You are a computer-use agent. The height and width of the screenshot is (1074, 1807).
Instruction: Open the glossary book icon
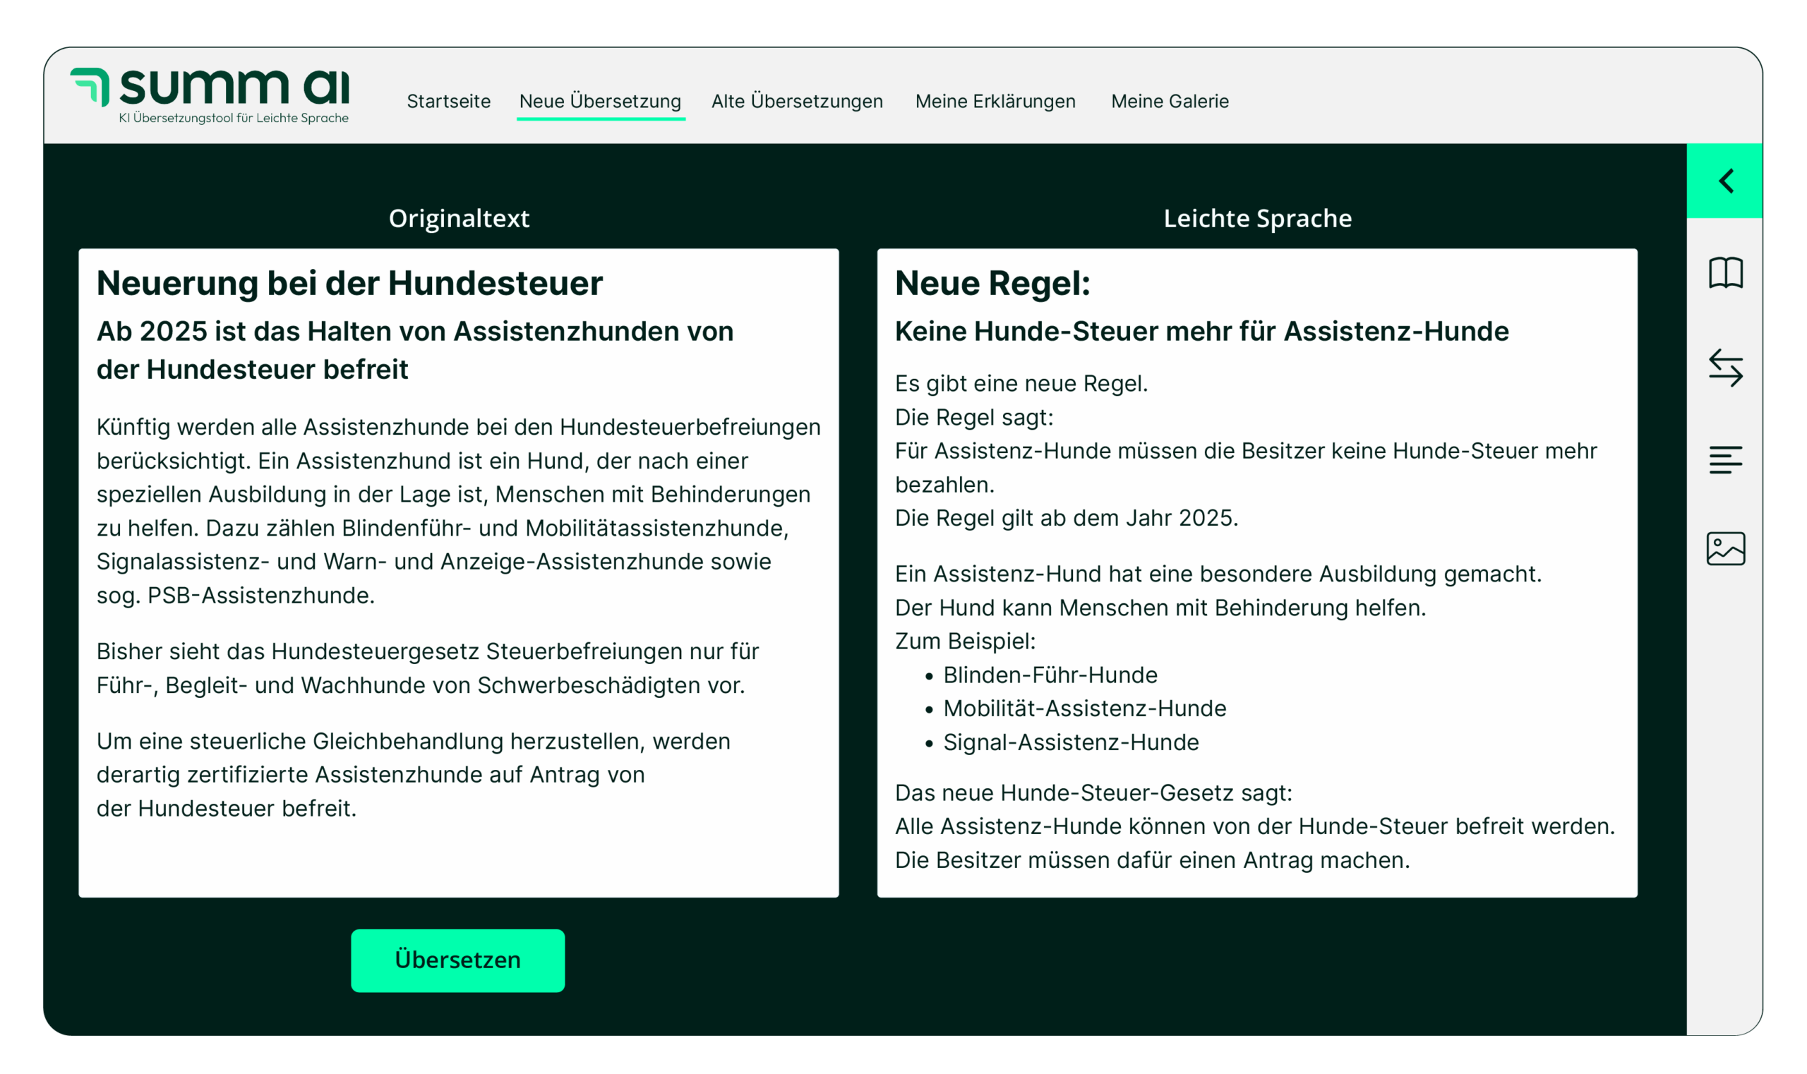[1725, 273]
